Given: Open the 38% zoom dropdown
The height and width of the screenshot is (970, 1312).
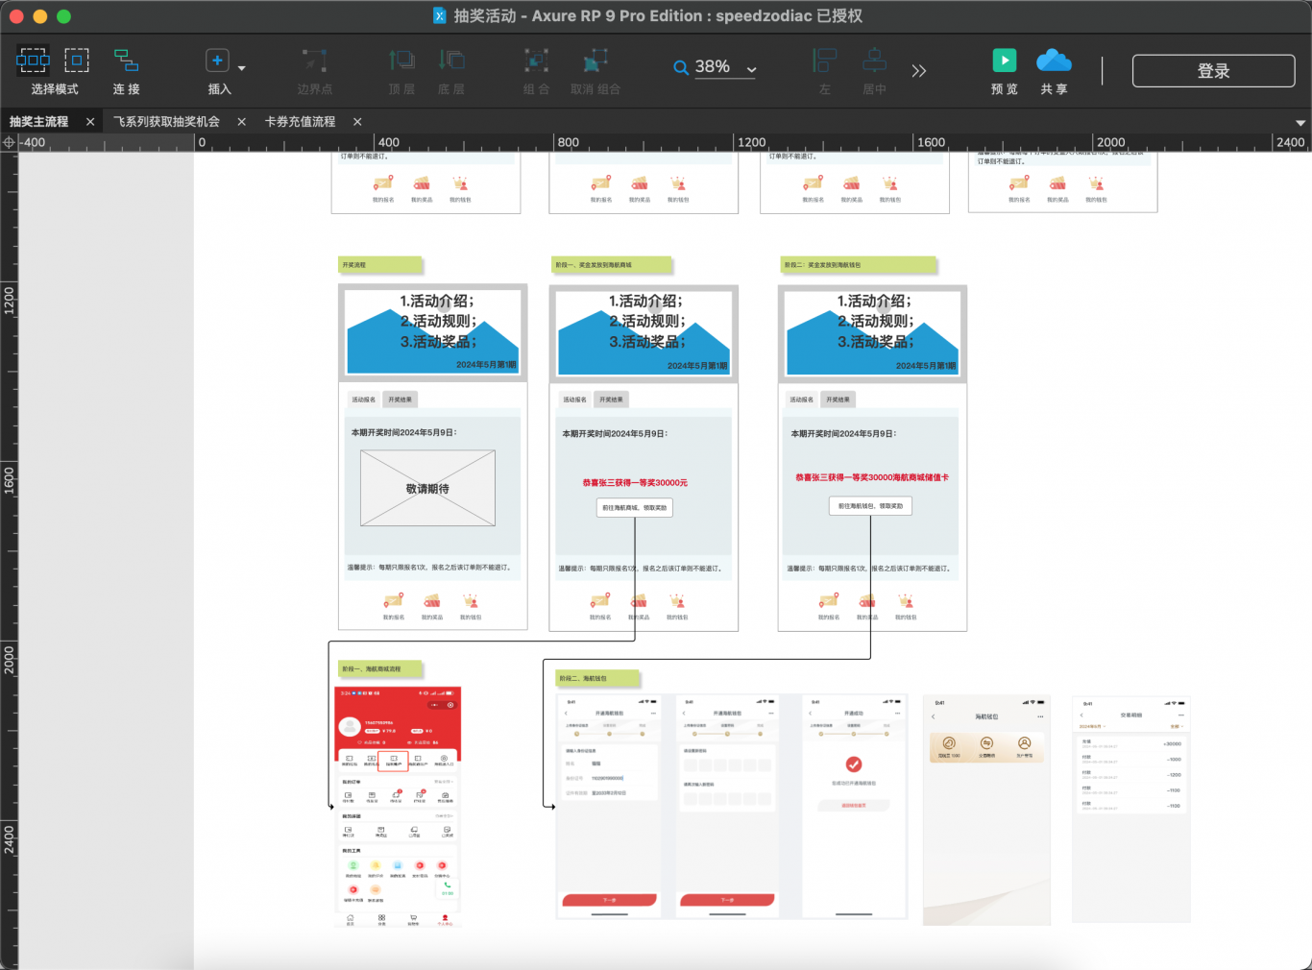Looking at the screenshot, I should click(x=751, y=69).
